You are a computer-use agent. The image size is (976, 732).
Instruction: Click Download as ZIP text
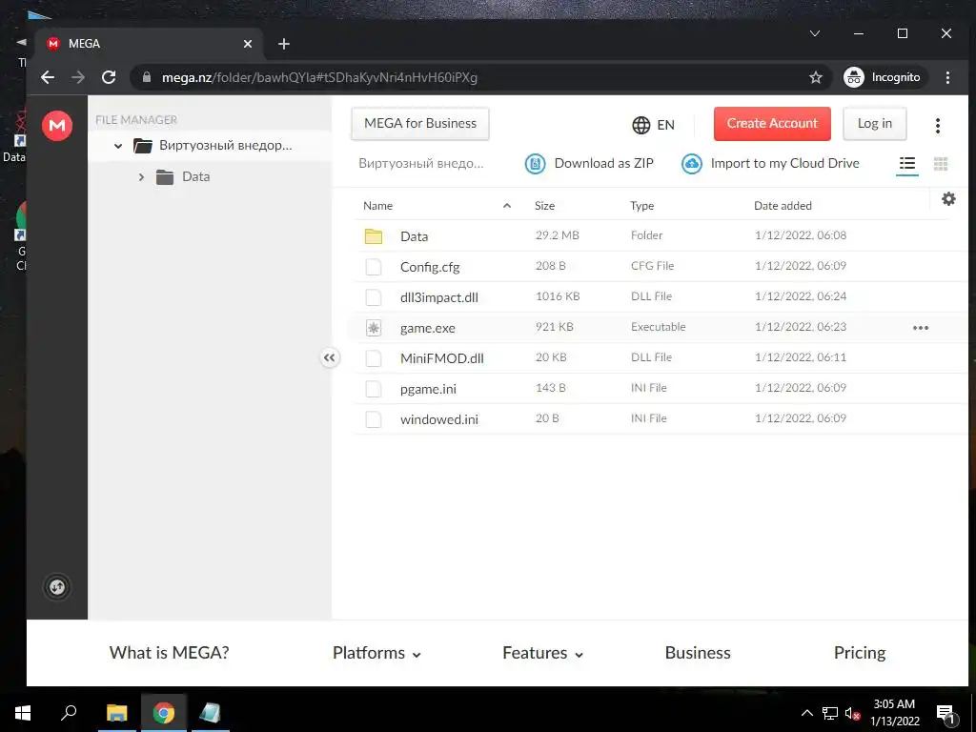click(603, 163)
